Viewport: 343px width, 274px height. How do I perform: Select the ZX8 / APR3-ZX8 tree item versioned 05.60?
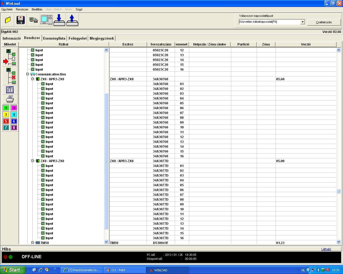pos(52,79)
